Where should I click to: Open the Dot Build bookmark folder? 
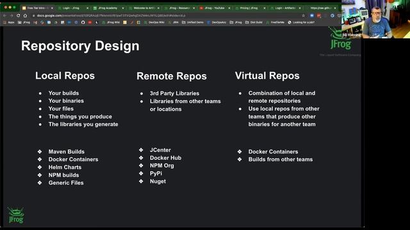pyautogui.click(x=254, y=22)
